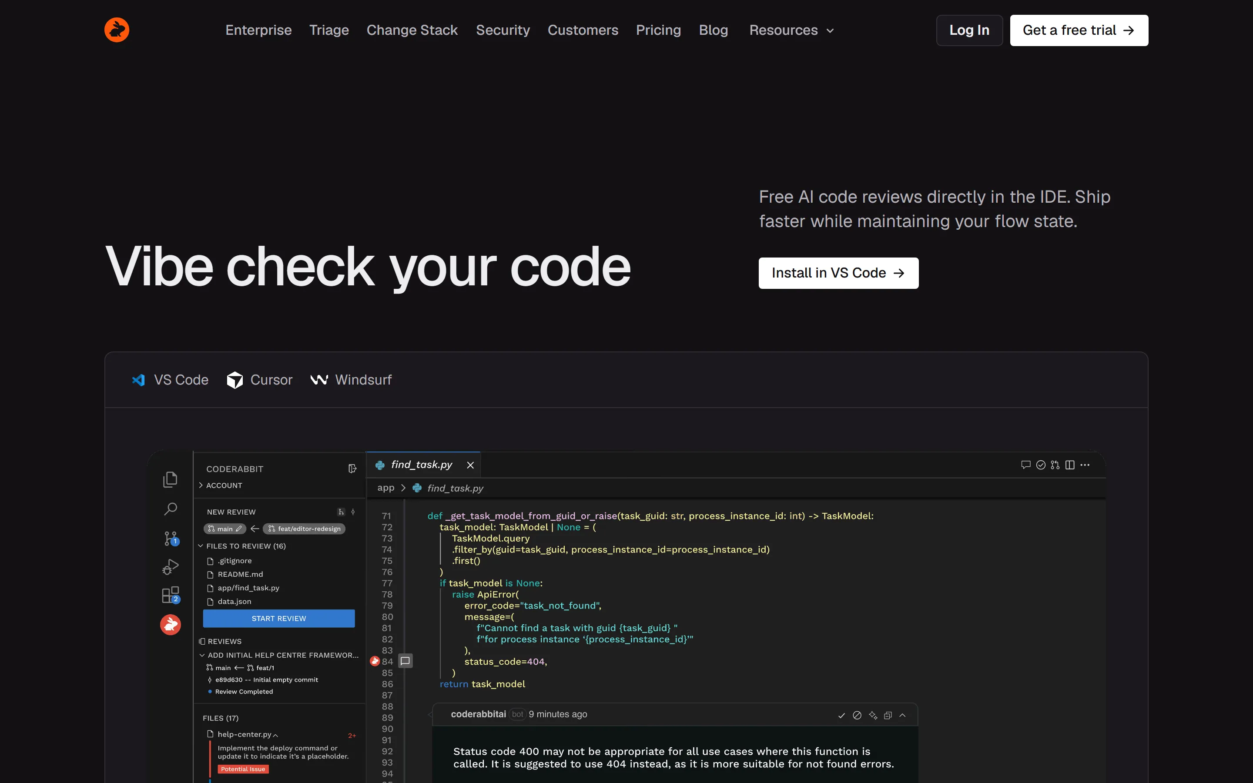Select the .gitignore file

coord(229,561)
